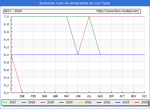The width and height of the screenshot is (150, 109).
Task: Click the 2021 orange legend swatch
Action: (80, 102)
